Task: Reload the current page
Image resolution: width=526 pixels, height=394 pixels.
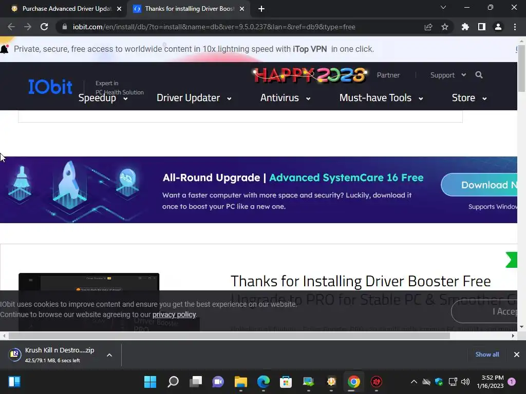Action: [44, 27]
